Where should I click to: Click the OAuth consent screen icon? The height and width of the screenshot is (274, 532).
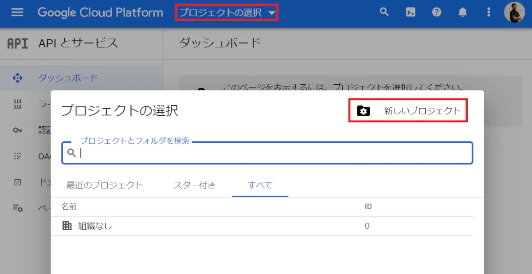17,156
